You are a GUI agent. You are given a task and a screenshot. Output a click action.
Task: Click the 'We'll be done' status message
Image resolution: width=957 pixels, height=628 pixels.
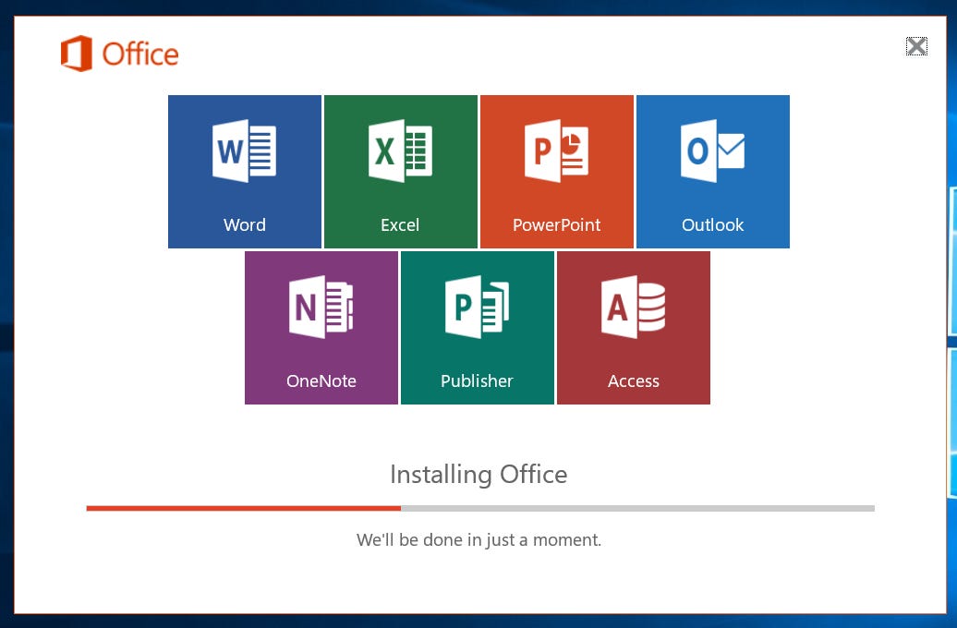479,539
